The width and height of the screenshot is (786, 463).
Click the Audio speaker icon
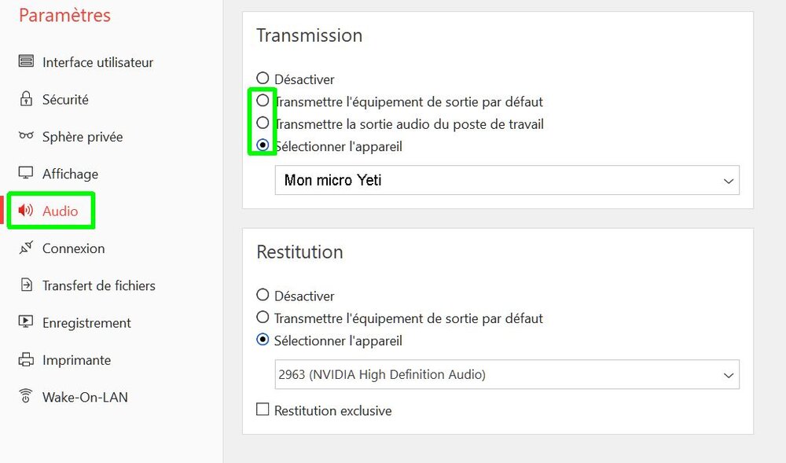(26, 211)
